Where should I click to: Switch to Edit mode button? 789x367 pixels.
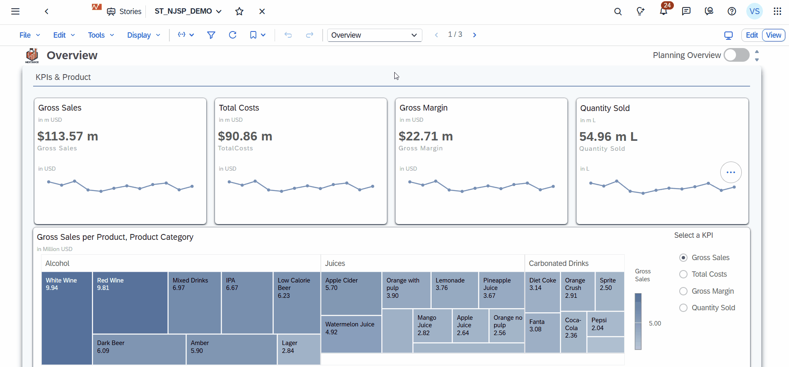[752, 35]
